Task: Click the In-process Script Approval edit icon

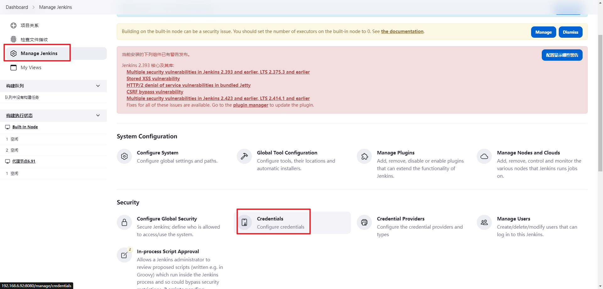Action: (x=124, y=255)
